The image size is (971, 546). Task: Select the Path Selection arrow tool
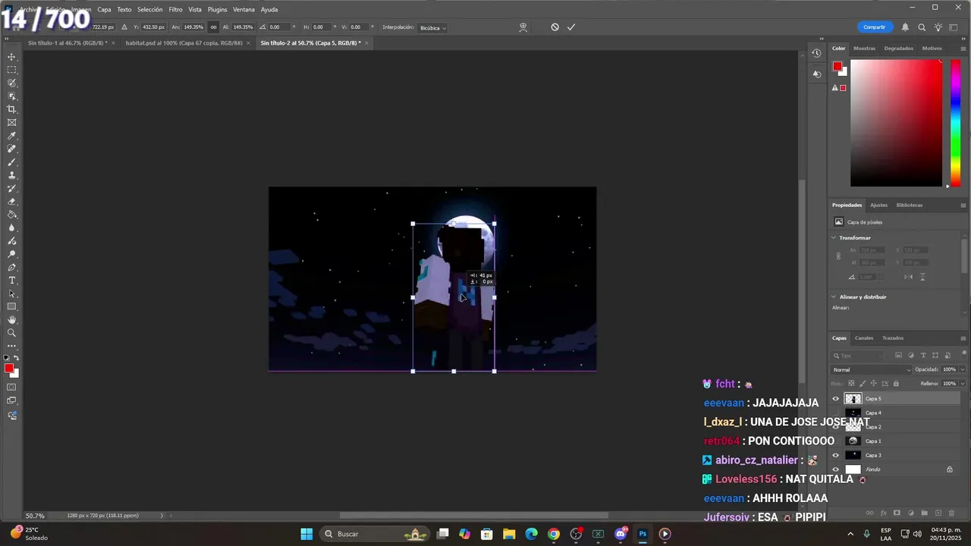coord(11,293)
